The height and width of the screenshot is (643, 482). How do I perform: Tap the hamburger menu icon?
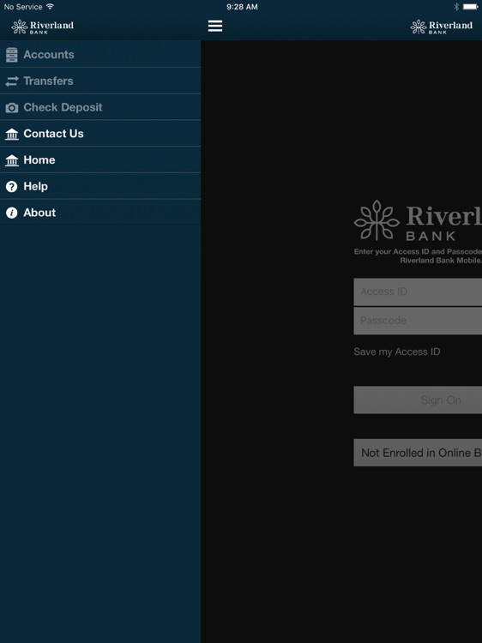pos(215,26)
